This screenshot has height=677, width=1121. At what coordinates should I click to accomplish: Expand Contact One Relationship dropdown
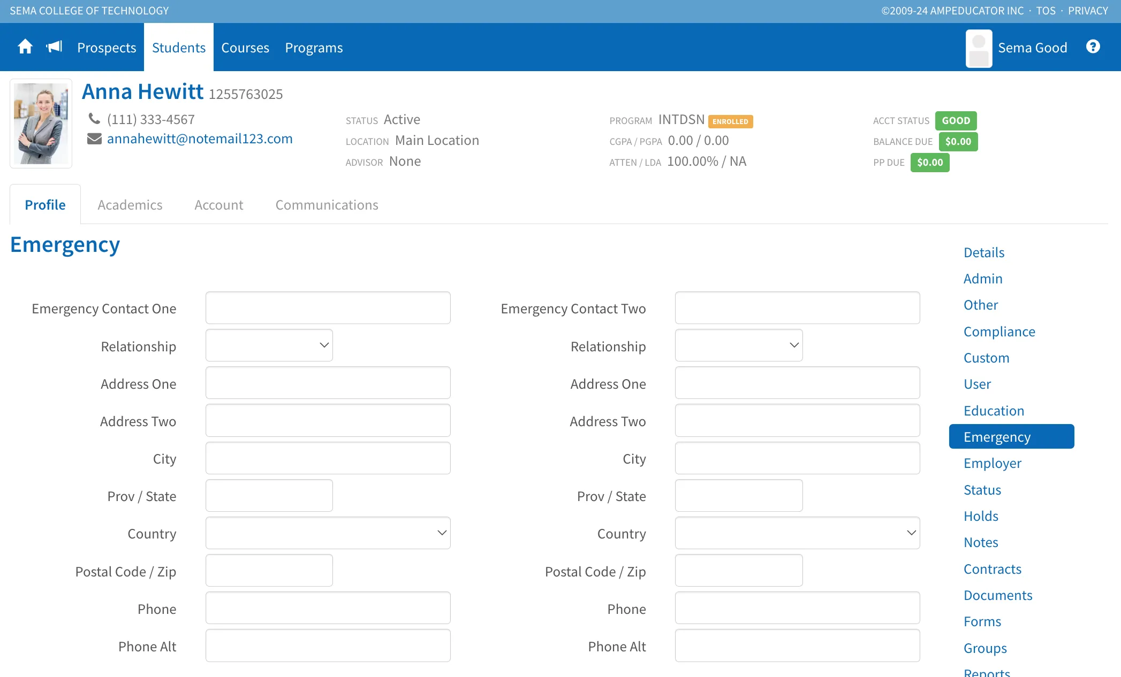[x=269, y=345]
